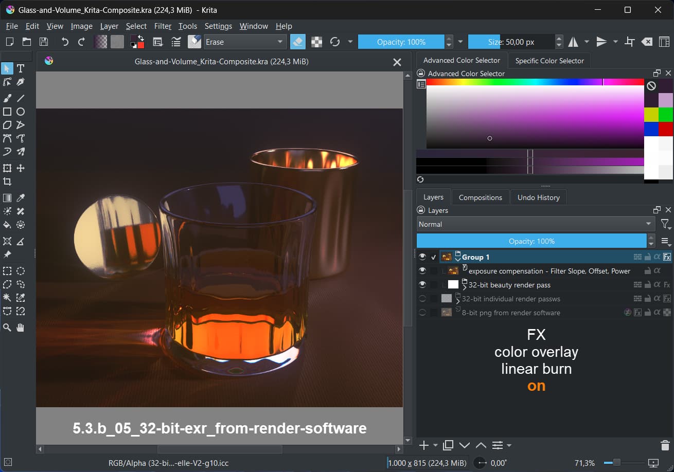The image size is (674, 472).
Task: Switch to Specific Color Selector tab
Action: pyautogui.click(x=549, y=61)
